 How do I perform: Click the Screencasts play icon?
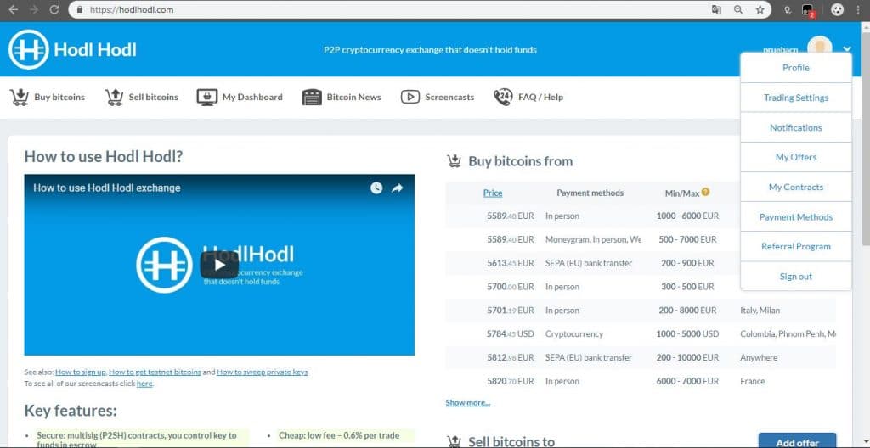[410, 97]
